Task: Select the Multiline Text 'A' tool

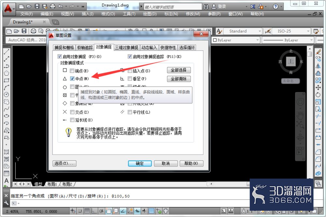Action: pos(7,180)
